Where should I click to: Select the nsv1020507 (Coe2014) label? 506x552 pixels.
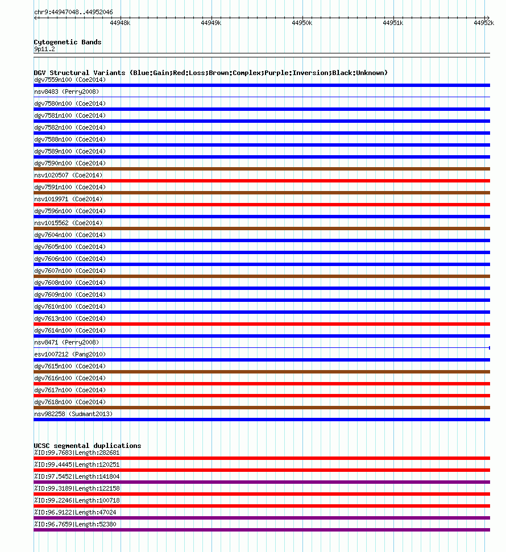pos(68,176)
